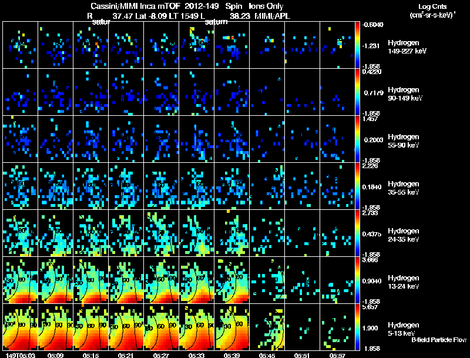
Task: Click the Log Cnts units legend title
Action: point(432,11)
